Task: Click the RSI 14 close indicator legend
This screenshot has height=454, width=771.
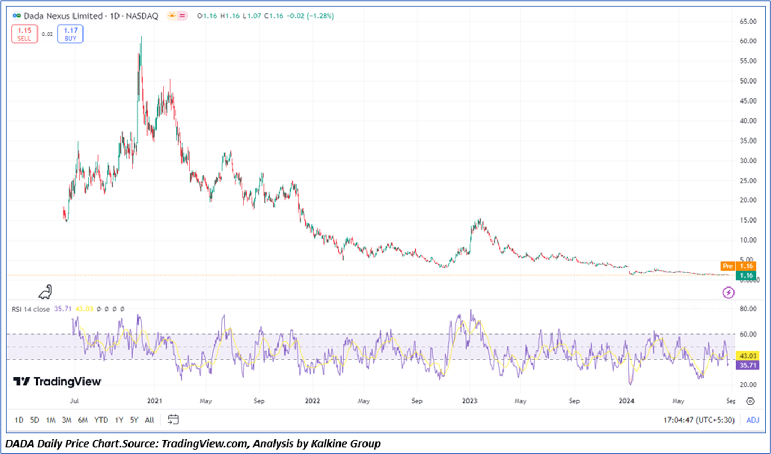Action: (x=31, y=309)
